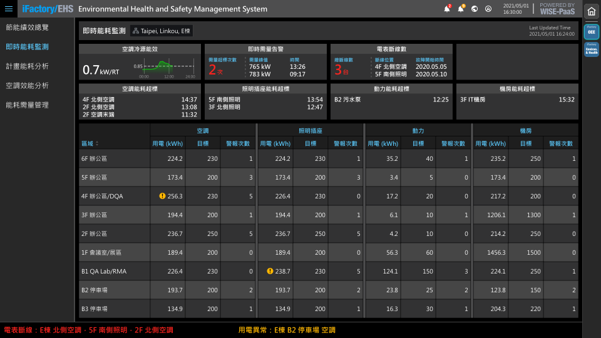The height and width of the screenshot is (338, 601).
Task: Click the 空調冷源能效 trend chart
Action: coord(164,67)
